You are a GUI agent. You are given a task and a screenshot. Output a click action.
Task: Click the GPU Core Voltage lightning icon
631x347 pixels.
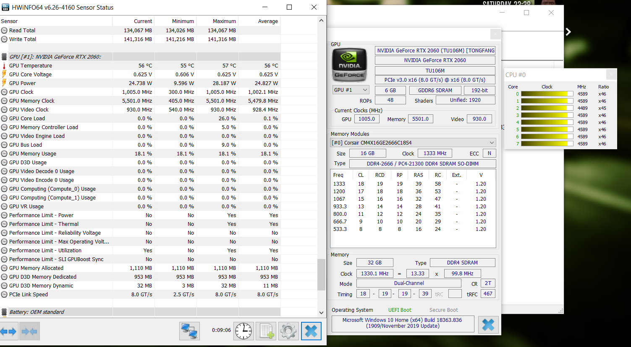point(4,75)
